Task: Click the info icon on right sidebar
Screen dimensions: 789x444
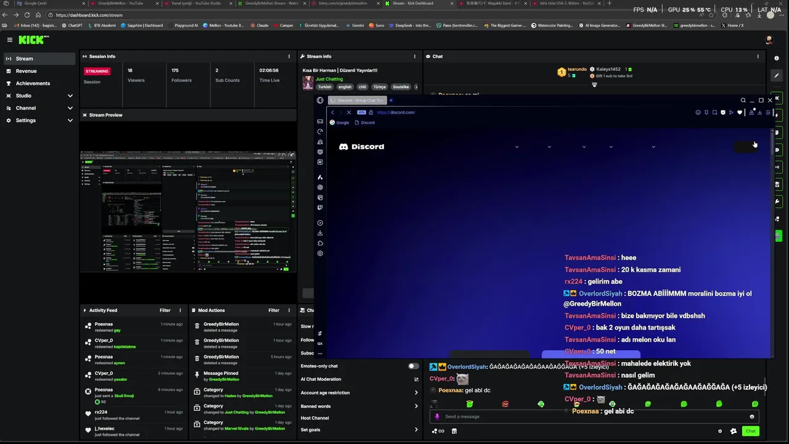Action: pos(777,59)
